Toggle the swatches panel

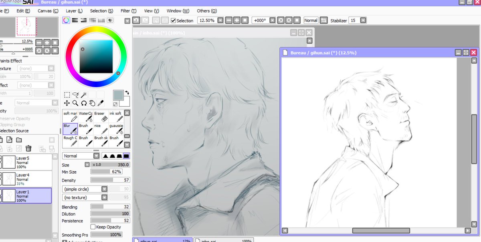click(101, 20)
